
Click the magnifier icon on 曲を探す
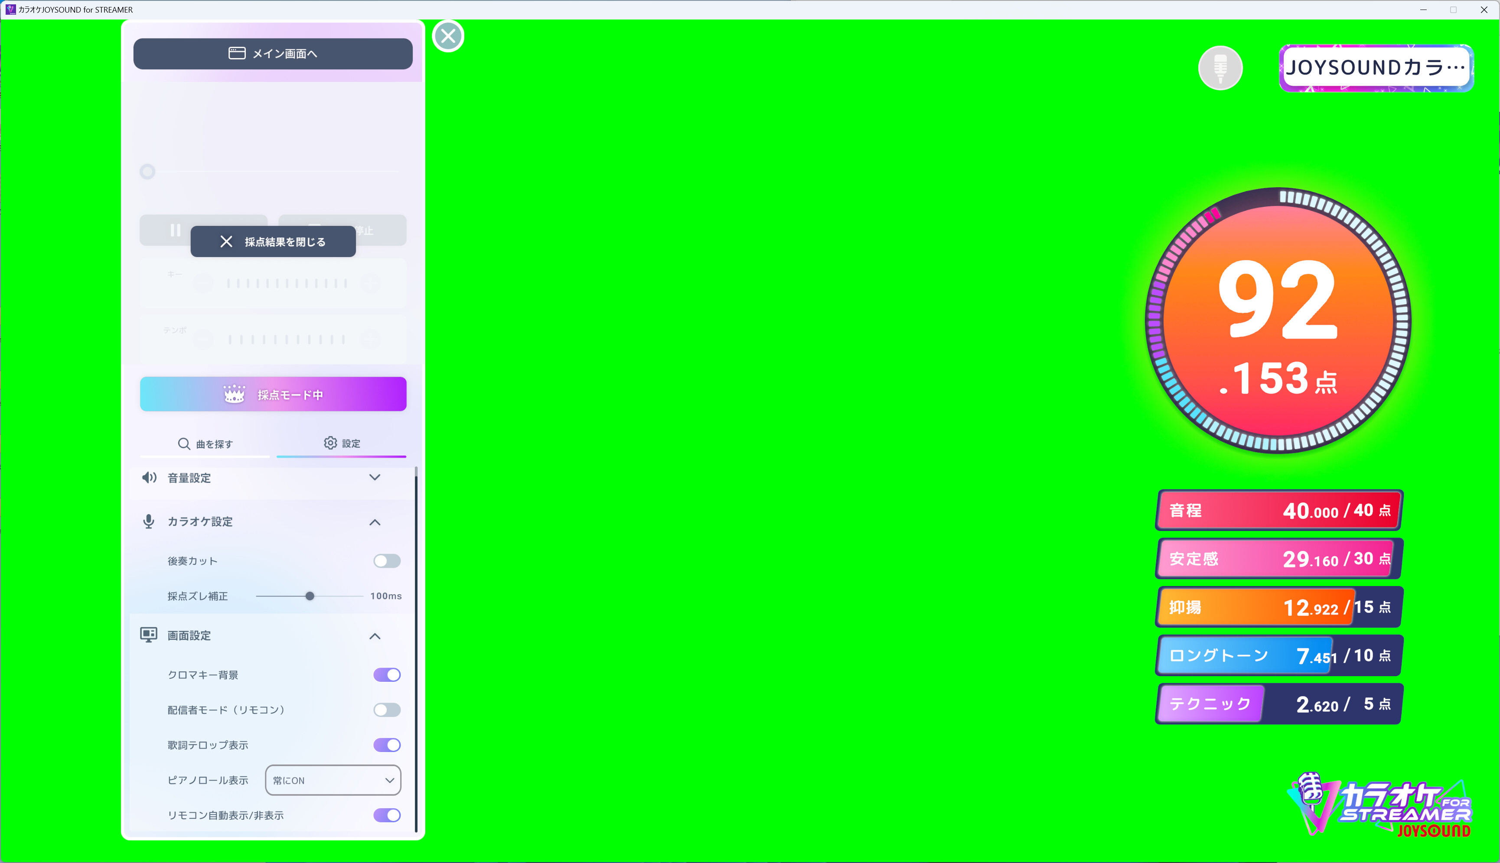(x=184, y=443)
